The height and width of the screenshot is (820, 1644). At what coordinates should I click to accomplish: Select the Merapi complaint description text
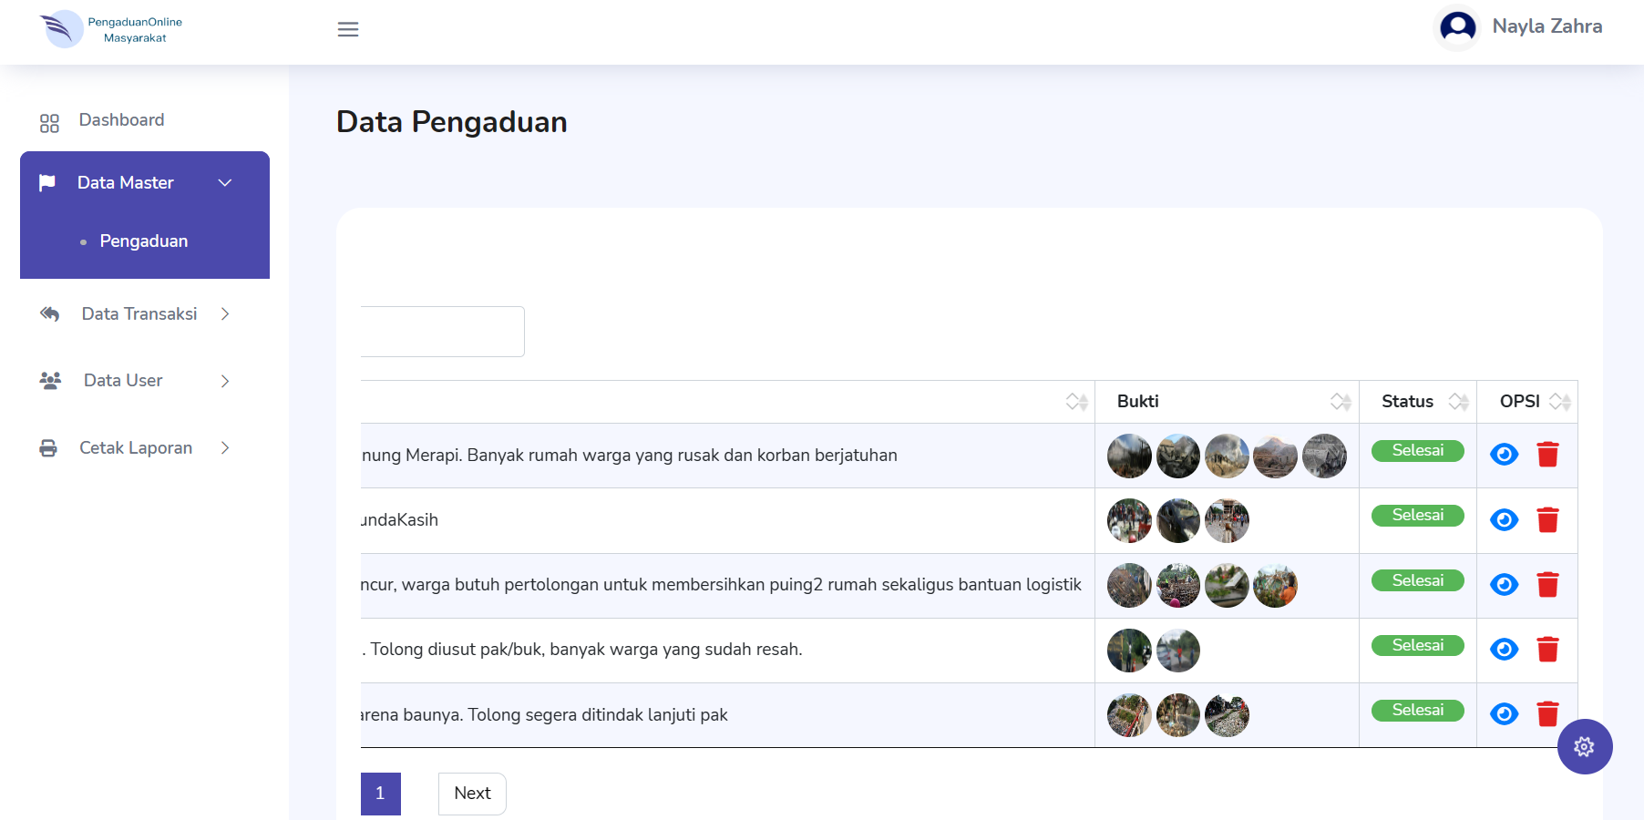click(630, 456)
